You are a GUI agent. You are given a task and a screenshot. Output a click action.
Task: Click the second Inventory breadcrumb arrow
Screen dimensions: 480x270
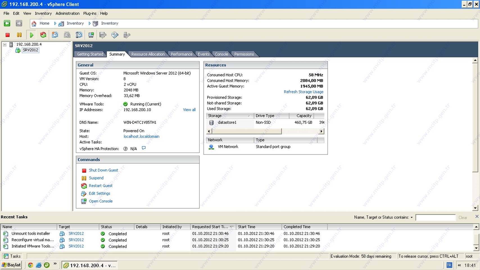click(90, 23)
